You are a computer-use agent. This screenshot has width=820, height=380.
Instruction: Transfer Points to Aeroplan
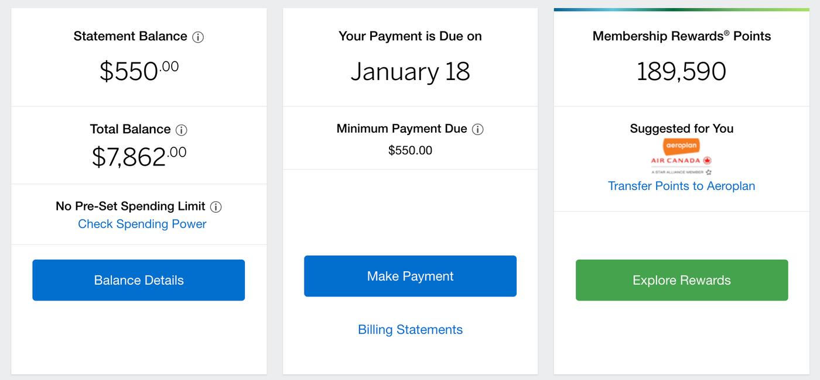click(681, 185)
